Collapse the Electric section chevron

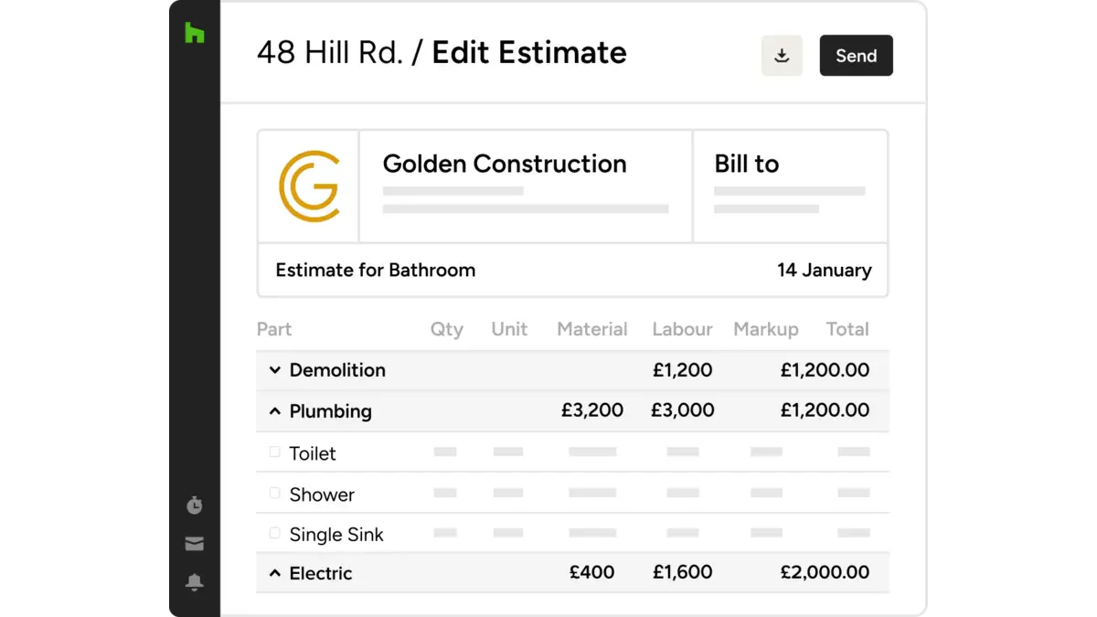[x=274, y=573]
